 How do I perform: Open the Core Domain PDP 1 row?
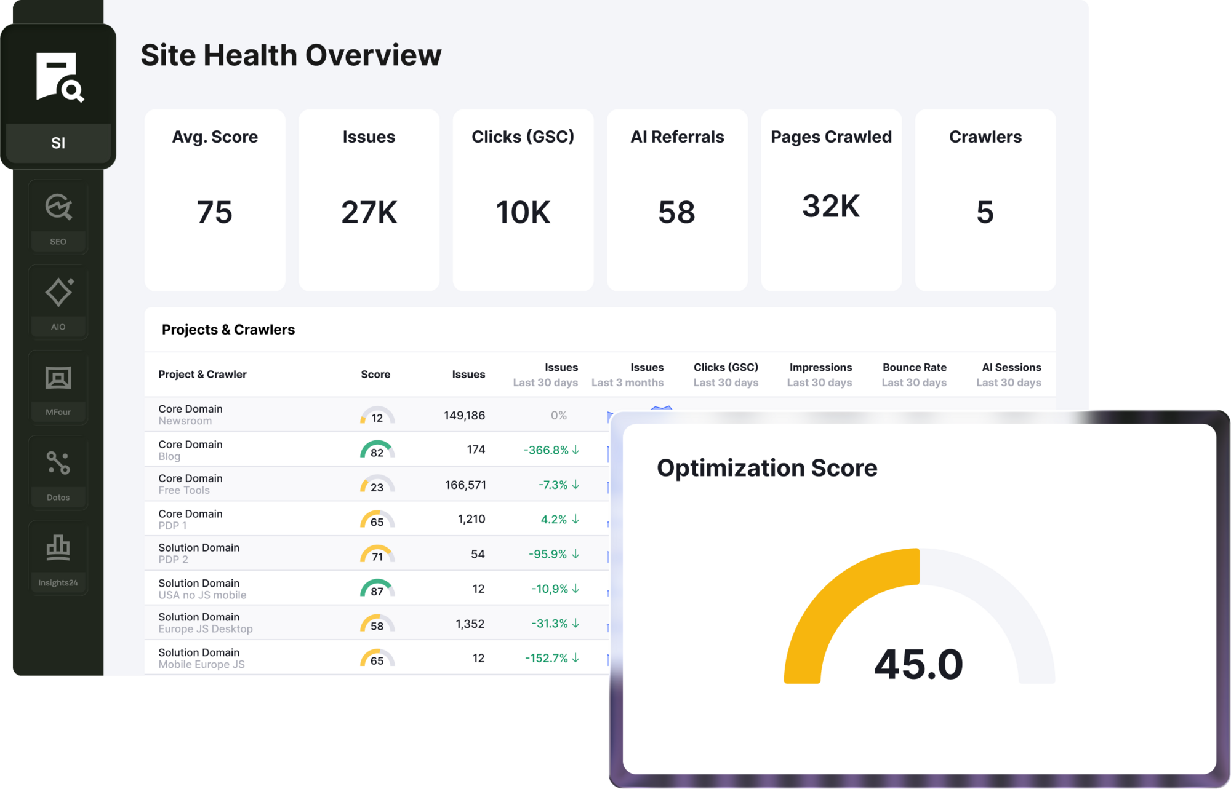point(377,519)
